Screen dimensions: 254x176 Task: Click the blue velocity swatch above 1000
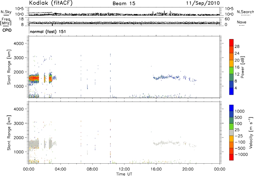point(231,108)
